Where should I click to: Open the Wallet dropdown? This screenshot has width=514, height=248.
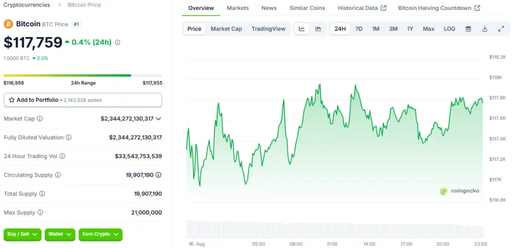pyautogui.click(x=60, y=234)
